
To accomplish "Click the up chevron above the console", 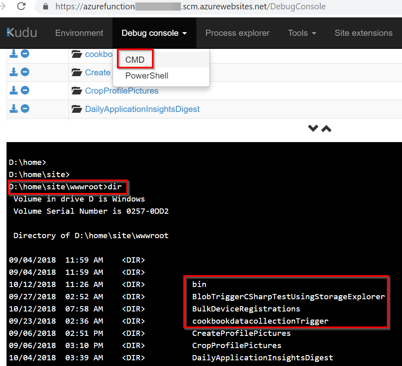I will (326, 129).
